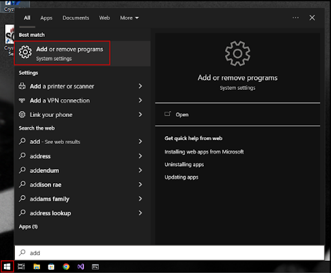Click the gear icon beside Add or remove programs
Viewport: 331px width, 273px height.
(x=25, y=52)
